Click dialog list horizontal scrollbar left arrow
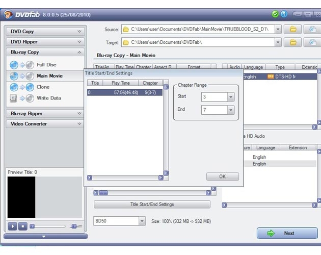The image size is (321, 255). point(90,177)
